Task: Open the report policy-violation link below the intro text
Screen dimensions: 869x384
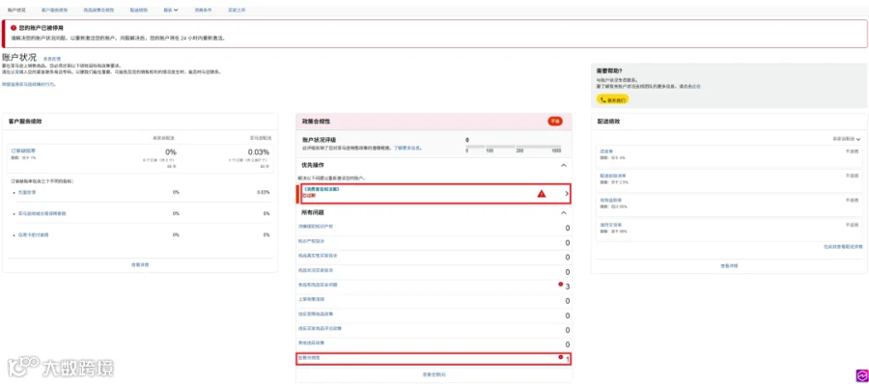Action: (x=29, y=84)
